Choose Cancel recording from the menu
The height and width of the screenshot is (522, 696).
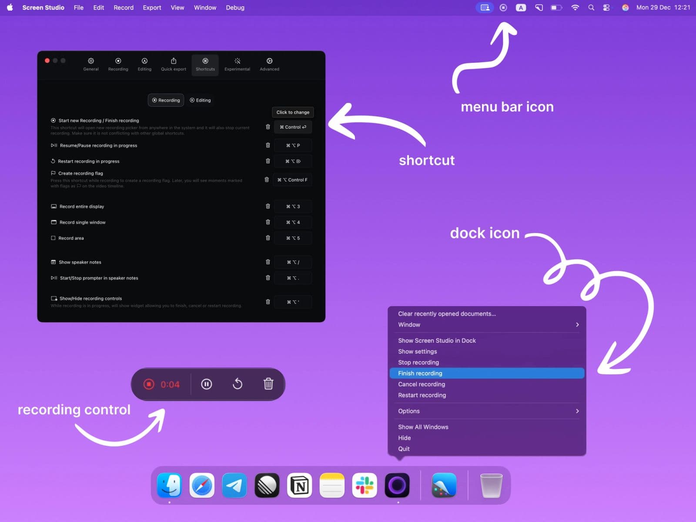pos(422,384)
